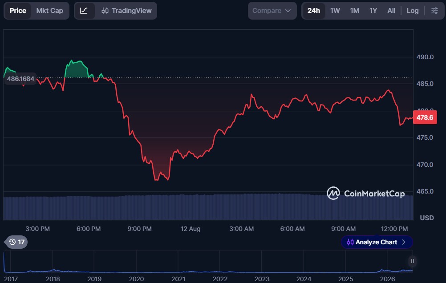Screen dimensions: 446x283
Task: Click the 9:00 PM time axis label
Action: pyautogui.click(x=139, y=229)
